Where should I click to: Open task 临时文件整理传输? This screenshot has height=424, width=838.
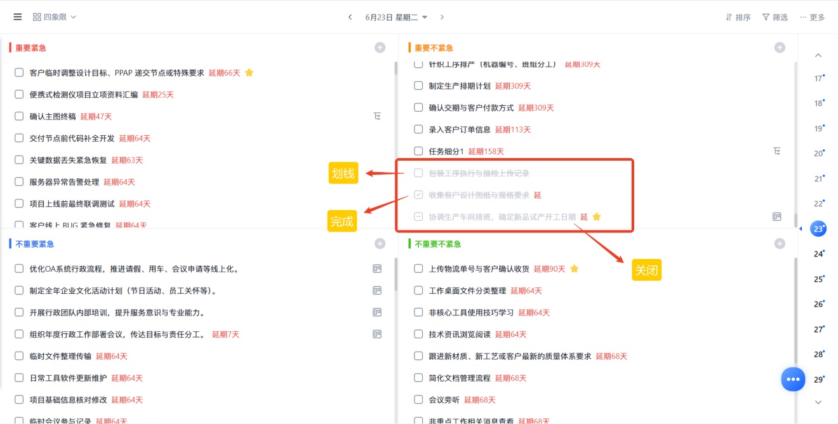[x=60, y=356]
